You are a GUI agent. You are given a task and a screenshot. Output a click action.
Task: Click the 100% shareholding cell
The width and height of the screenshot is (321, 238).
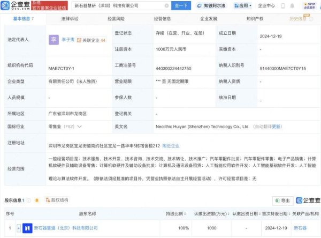(184, 228)
